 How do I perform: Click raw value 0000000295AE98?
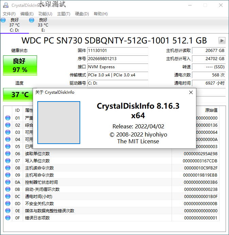click(200, 153)
